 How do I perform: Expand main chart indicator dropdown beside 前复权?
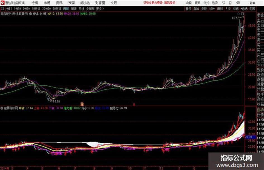click(x=30, y=14)
